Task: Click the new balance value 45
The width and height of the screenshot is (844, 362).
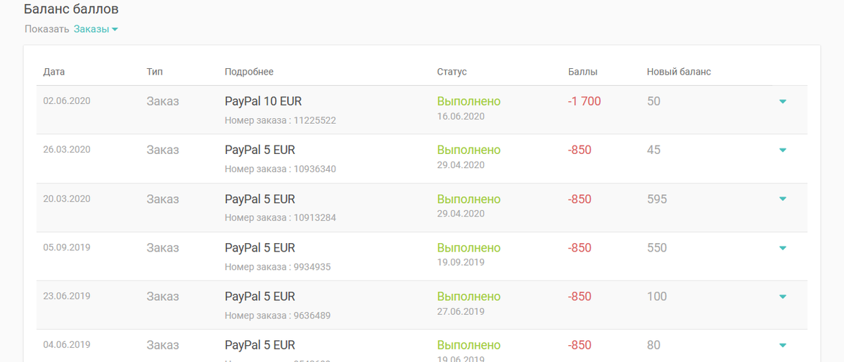Action: click(653, 150)
